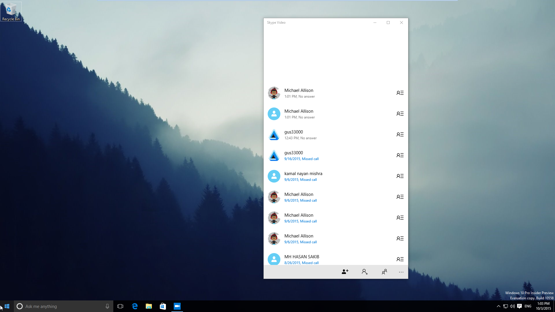Viewport: 555px width, 312px height.
Task: Click the 12:43 PM, No answer text
Action: (300, 138)
